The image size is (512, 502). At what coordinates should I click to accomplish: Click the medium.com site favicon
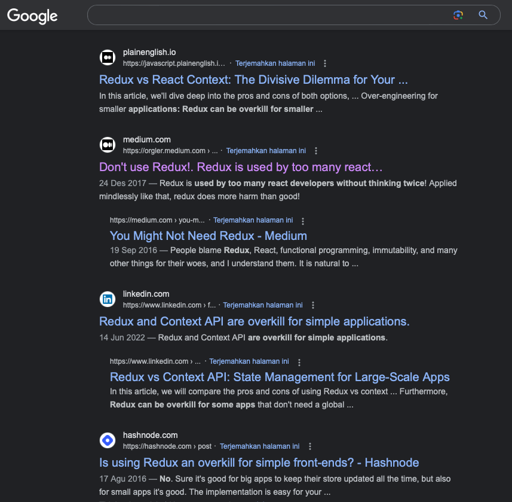108,145
